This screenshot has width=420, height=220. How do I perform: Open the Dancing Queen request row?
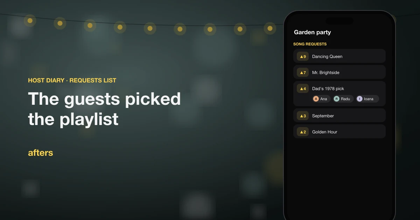click(x=339, y=56)
